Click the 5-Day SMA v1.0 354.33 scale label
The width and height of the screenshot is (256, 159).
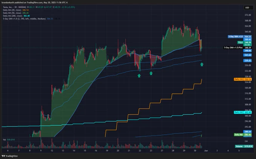pyautogui.click(x=240, y=37)
